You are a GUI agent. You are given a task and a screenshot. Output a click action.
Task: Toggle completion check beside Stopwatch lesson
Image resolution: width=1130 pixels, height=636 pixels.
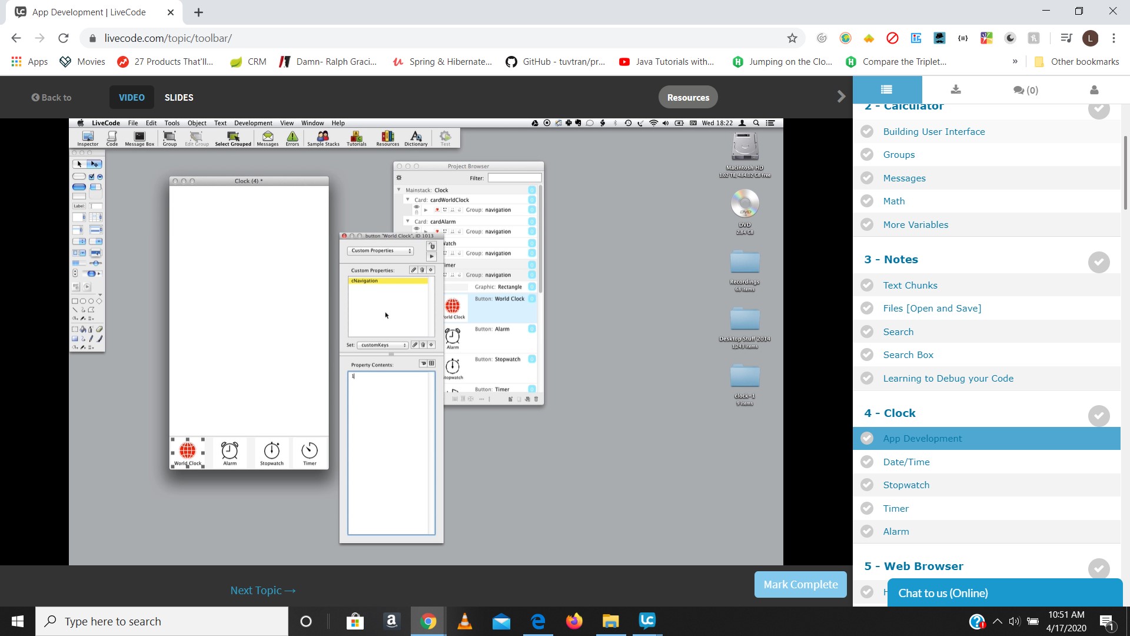(x=867, y=485)
